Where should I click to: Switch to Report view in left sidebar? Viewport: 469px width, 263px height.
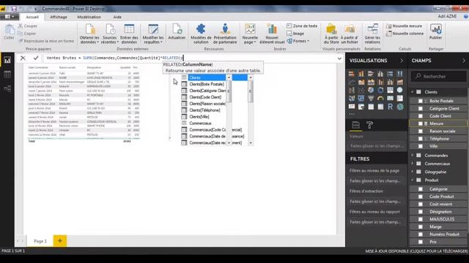7,61
